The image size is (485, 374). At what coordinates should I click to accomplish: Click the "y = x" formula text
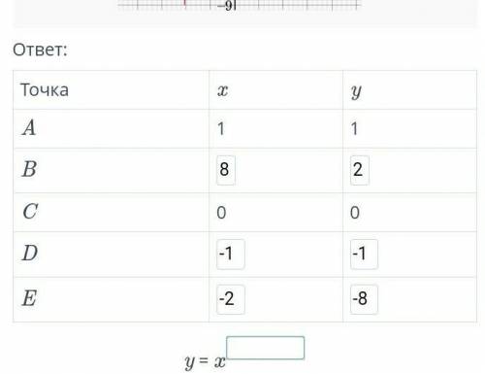205,361
